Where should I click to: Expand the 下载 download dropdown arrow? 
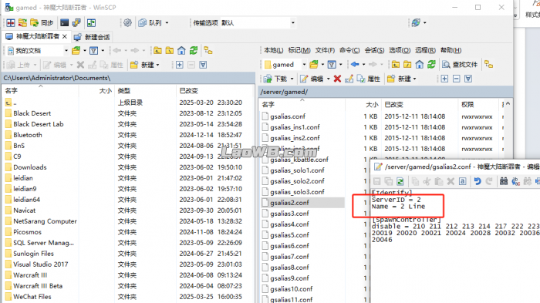292,79
